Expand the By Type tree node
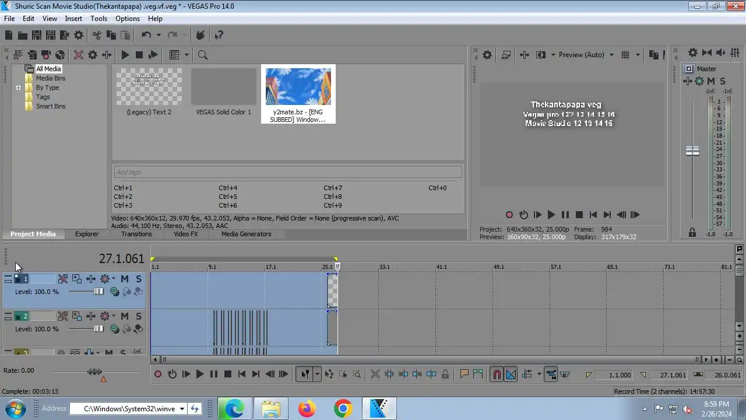 18,87
